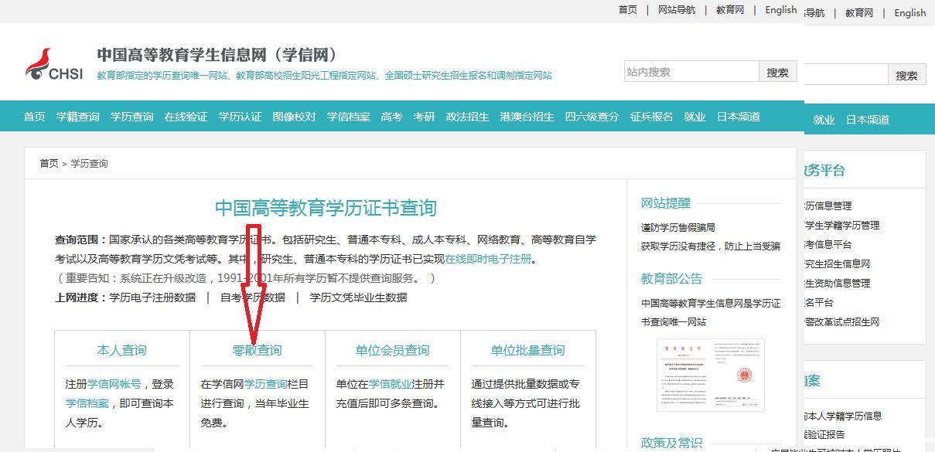
Task: Click the 搜索 search button
Action: pos(777,72)
